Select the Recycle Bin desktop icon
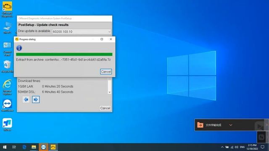269x151 pixels. [7, 67]
